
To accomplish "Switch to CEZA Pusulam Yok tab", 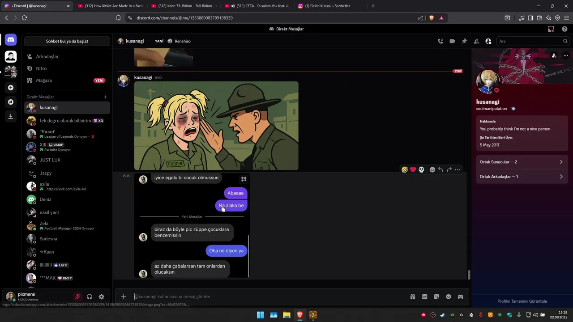I will (257, 6).
